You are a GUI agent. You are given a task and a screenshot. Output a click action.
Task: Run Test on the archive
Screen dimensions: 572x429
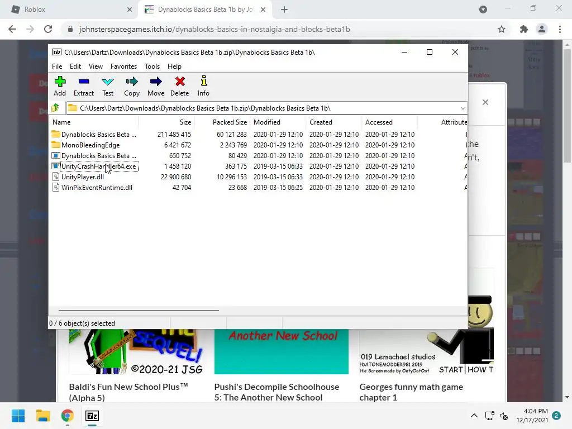point(108,86)
